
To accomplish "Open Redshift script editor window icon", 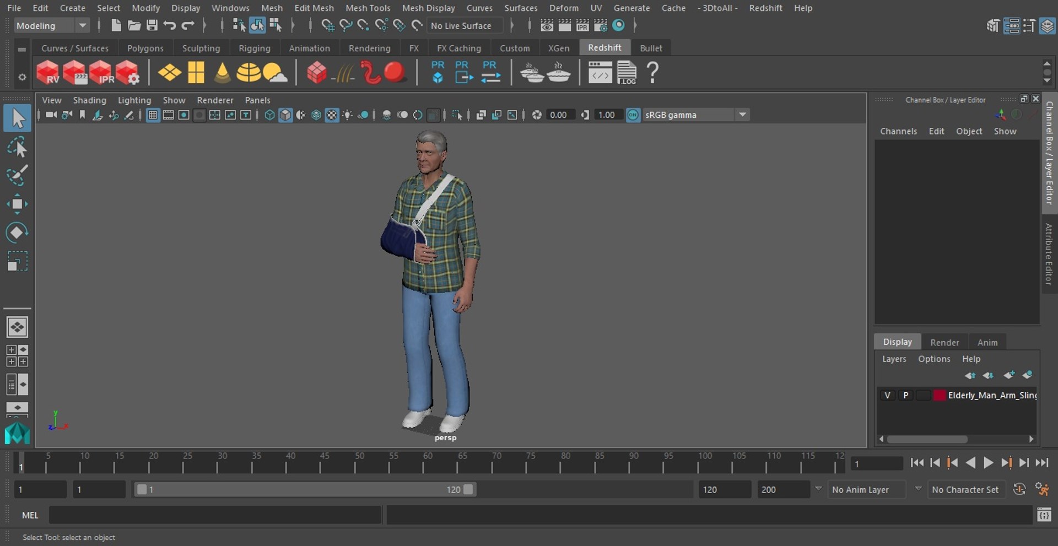I will pos(600,73).
